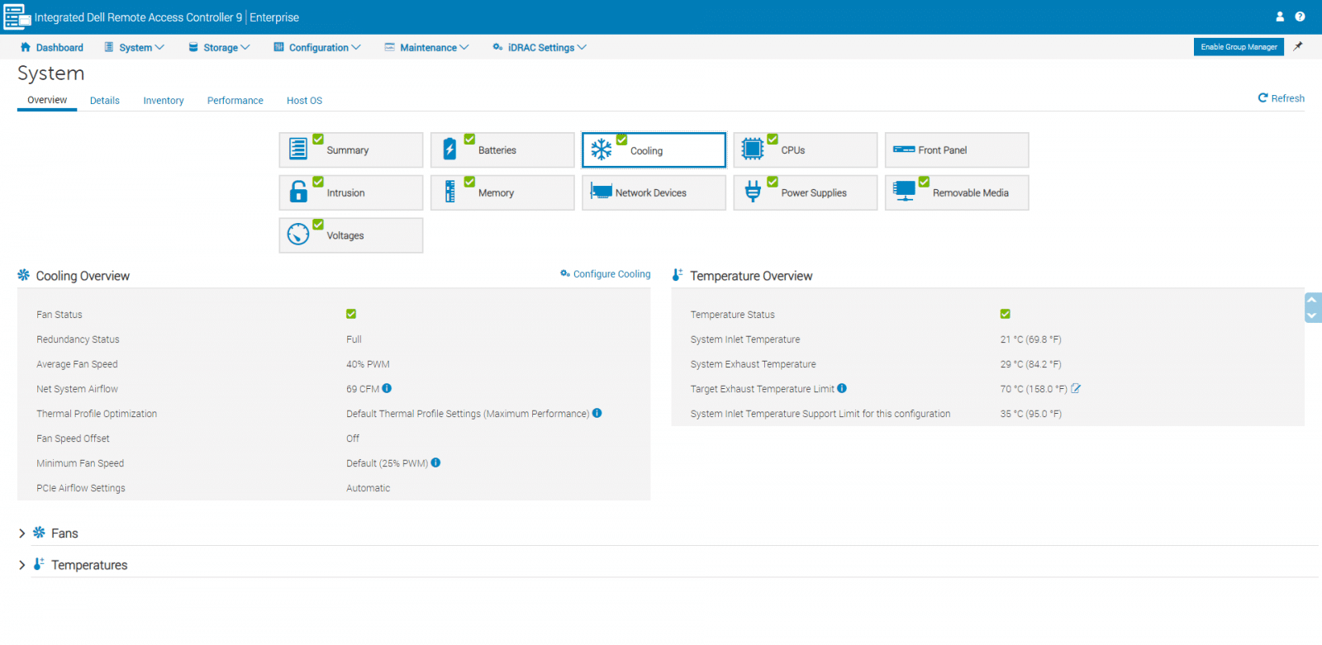
Task: Click the Fan Speed Offset Off value
Action: (x=353, y=439)
